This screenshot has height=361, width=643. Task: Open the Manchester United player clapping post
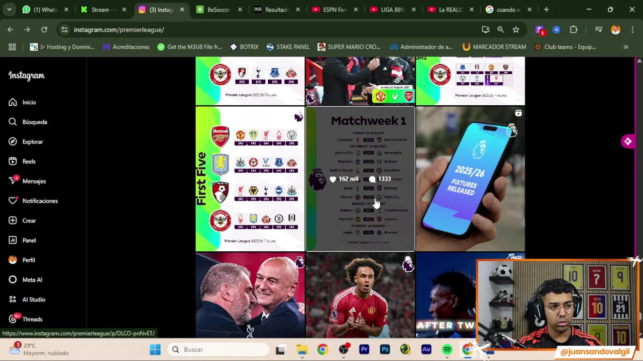coord(360,296)
